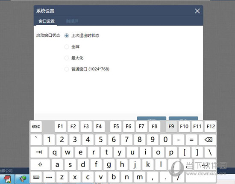Tap the F9 function key
Image resolution: width=235 pixels, height=184 pixels.
(x=171, y=126)
